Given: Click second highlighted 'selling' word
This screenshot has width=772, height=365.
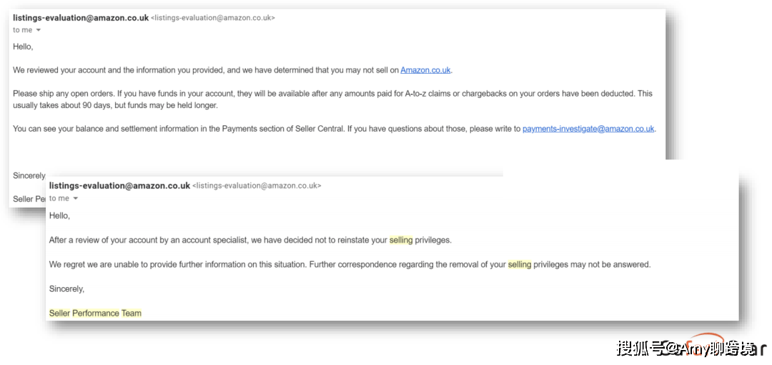Looking at the screenshot, I should tap(520, 264).
